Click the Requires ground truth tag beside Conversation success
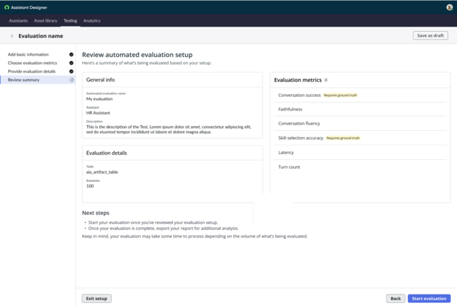Image resolution: width=457 pixels, height=306 pixels. pyautogui.click(x=341, y=95)
